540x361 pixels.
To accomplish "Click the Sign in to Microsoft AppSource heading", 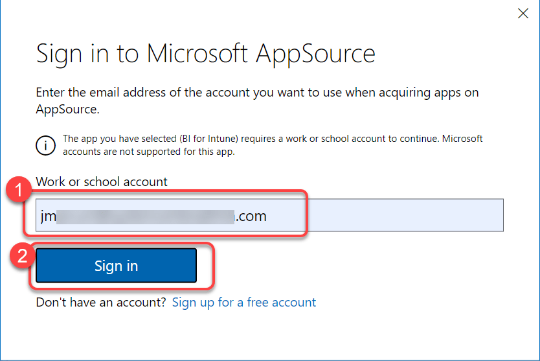I will 205,54.
